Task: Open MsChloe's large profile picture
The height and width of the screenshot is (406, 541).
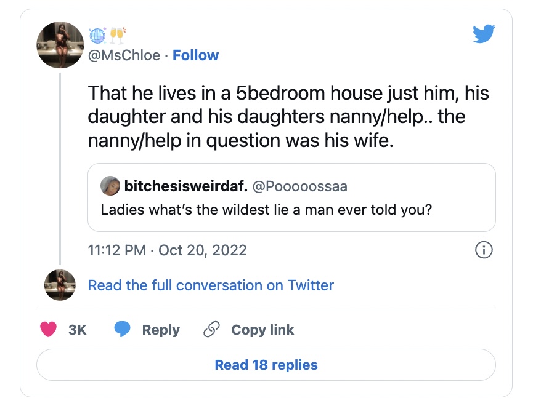Action: click(60, 45)
